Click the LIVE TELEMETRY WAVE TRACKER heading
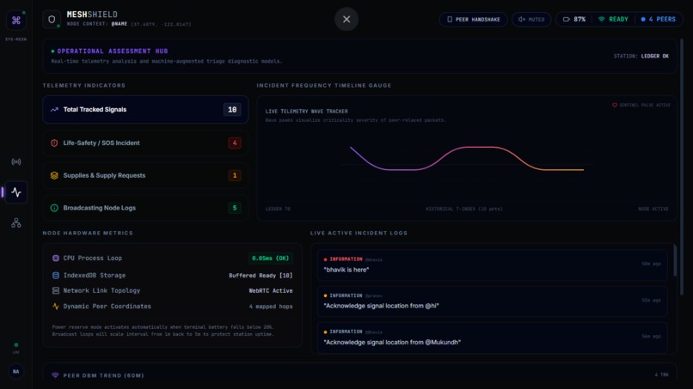Screen dimensions: 693x389 tap(306, 112)
